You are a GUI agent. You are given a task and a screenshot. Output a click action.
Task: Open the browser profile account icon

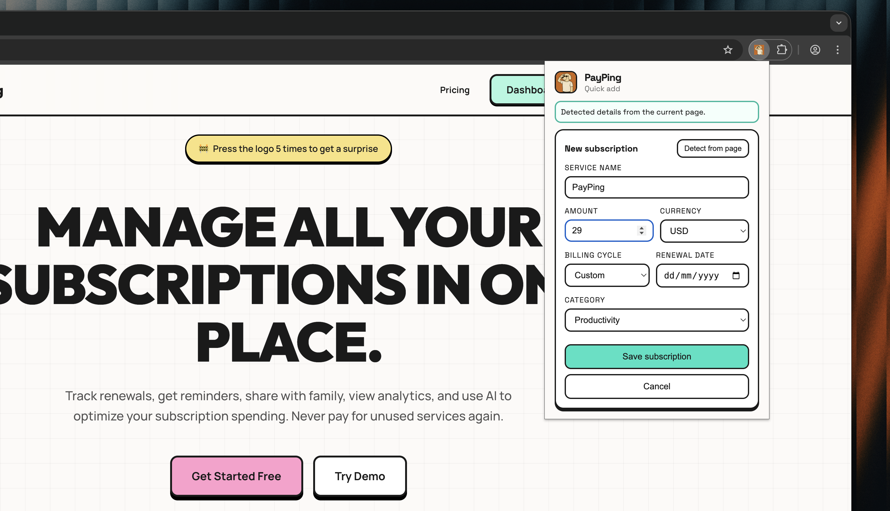(x=815, y=50)
